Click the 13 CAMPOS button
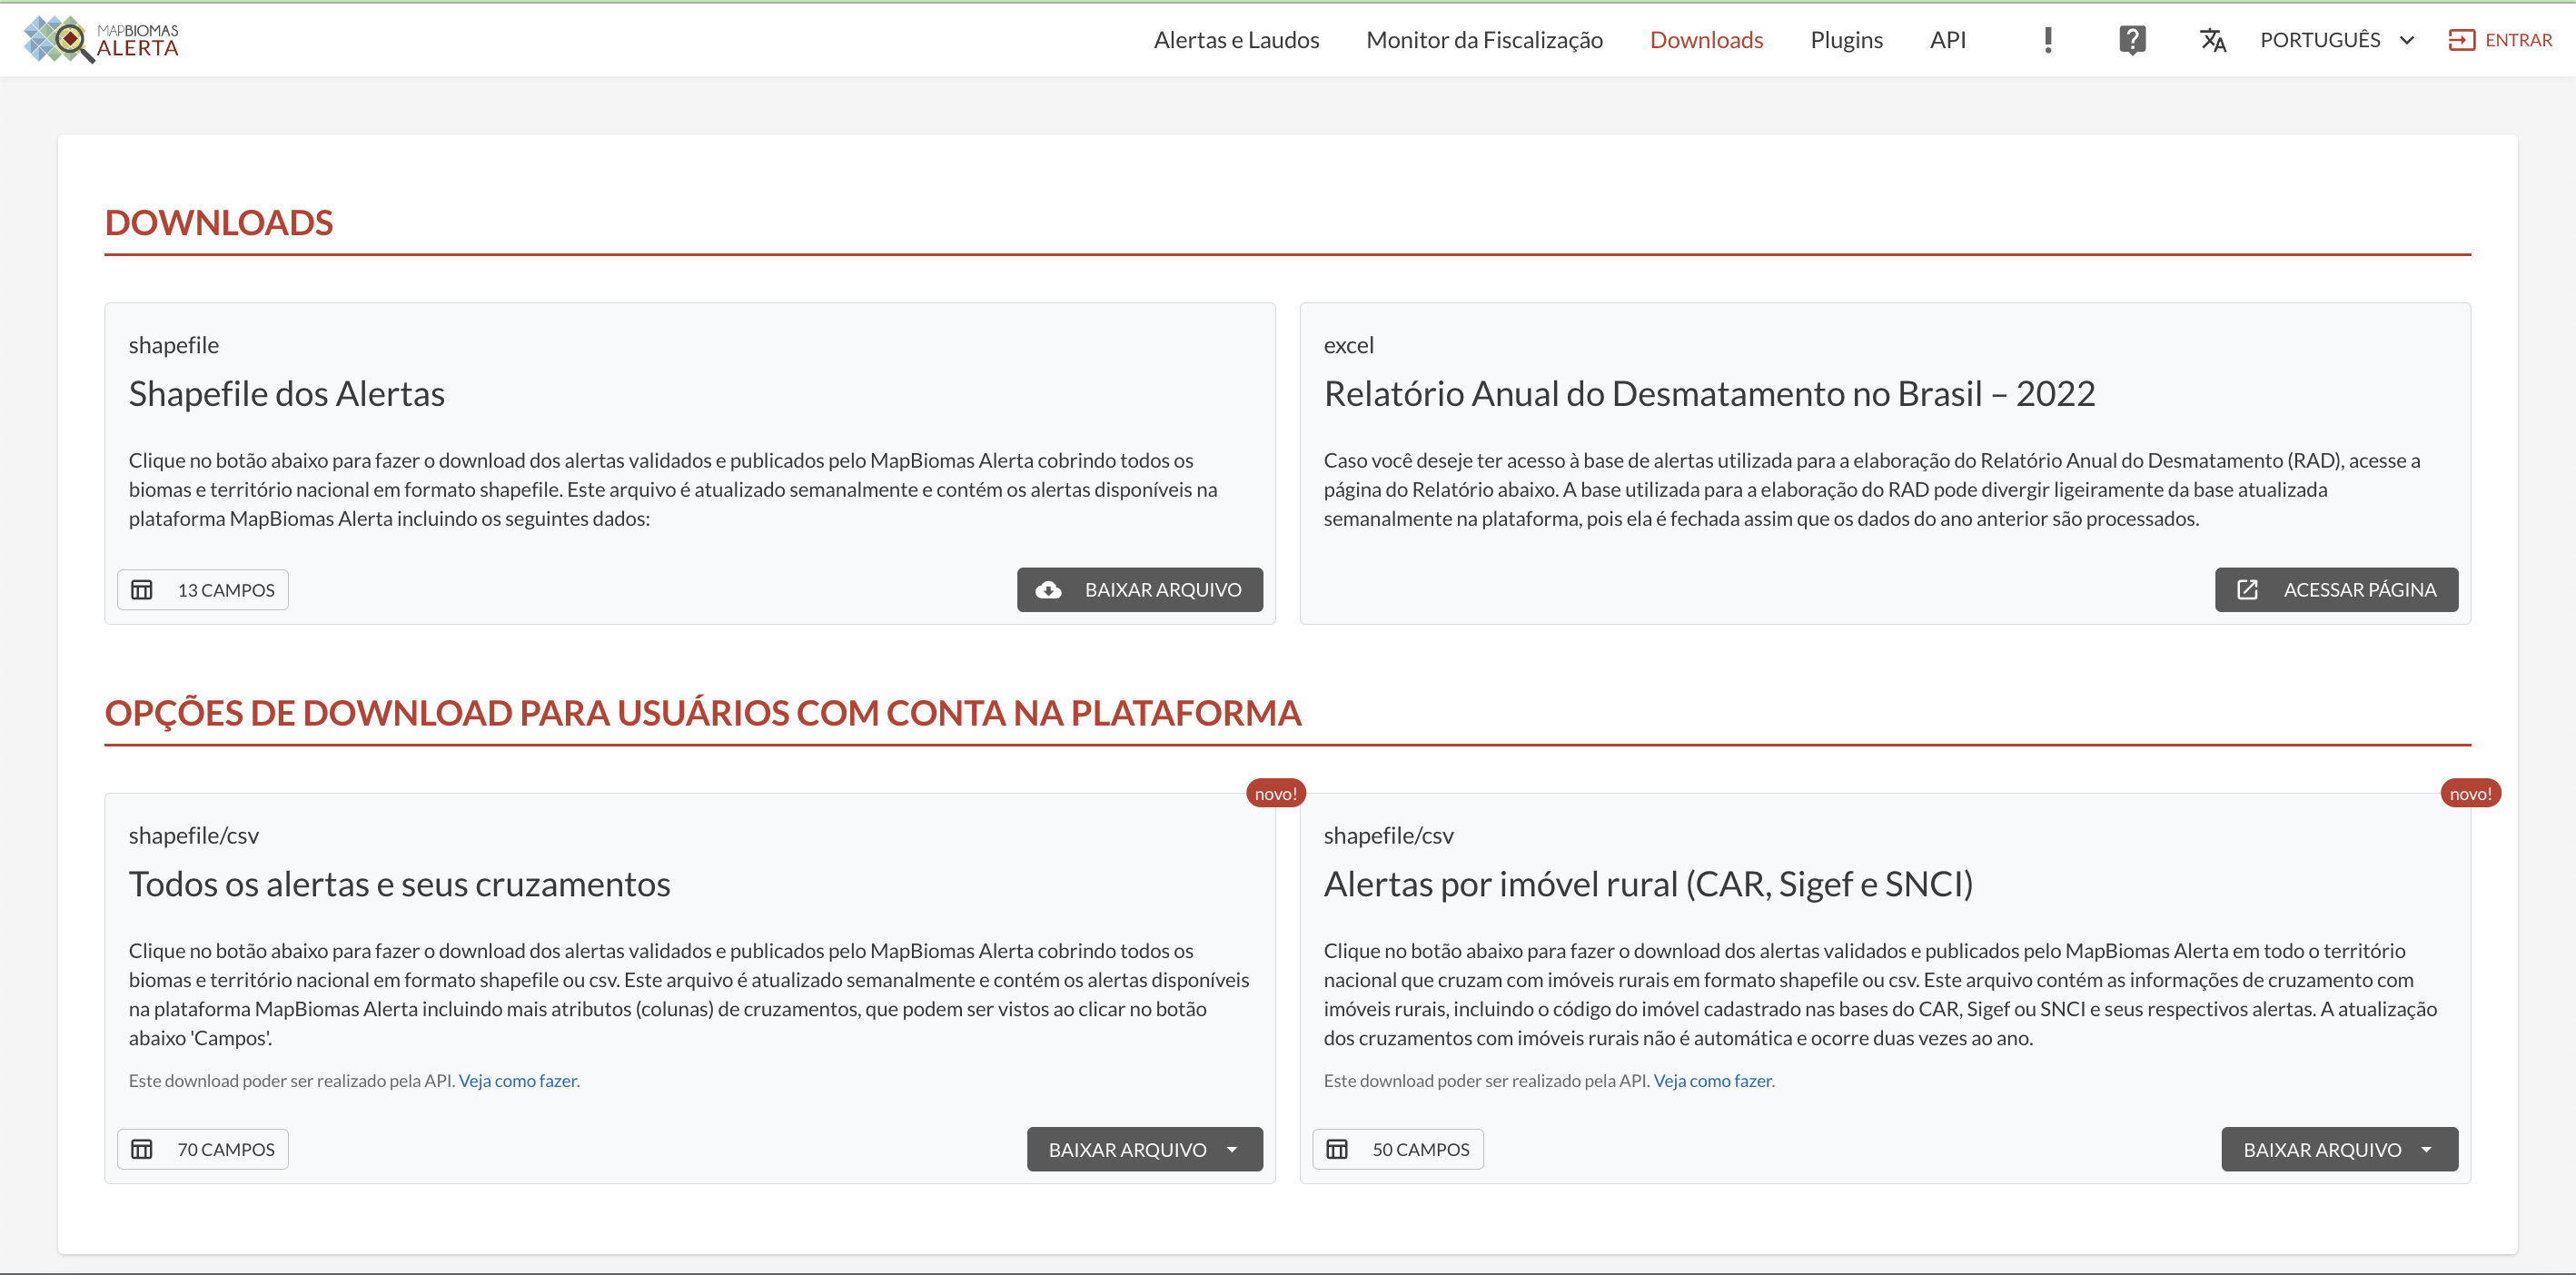 (x=203, y=590)
